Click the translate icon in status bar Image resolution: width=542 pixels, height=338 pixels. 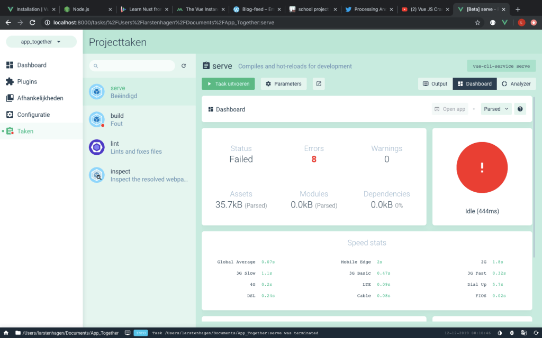[525, 333]
